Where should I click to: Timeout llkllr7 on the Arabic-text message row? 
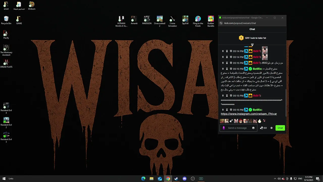227,63
